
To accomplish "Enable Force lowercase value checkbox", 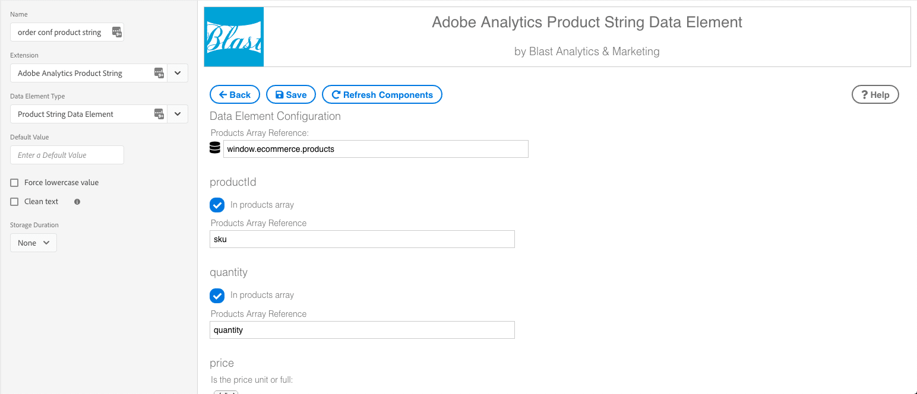I will pos(15,183).
